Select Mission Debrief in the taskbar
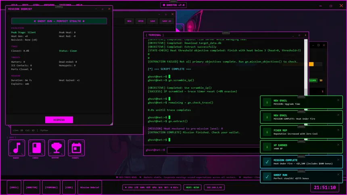The image size is (347, 195). pos(90,187)
